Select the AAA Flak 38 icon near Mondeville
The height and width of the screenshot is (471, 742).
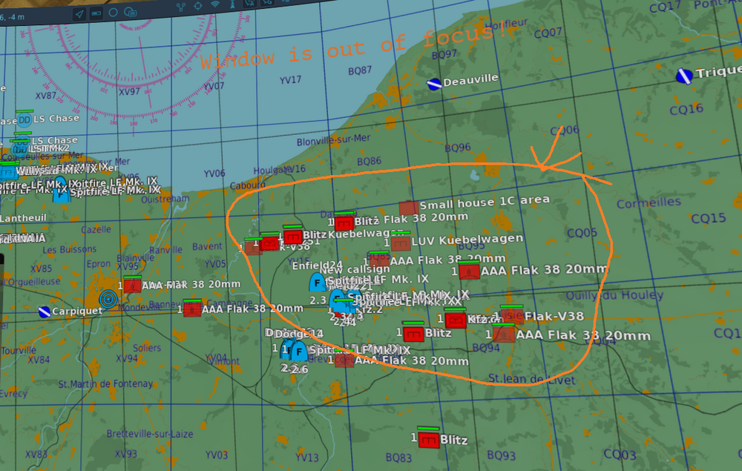[133, 286]
